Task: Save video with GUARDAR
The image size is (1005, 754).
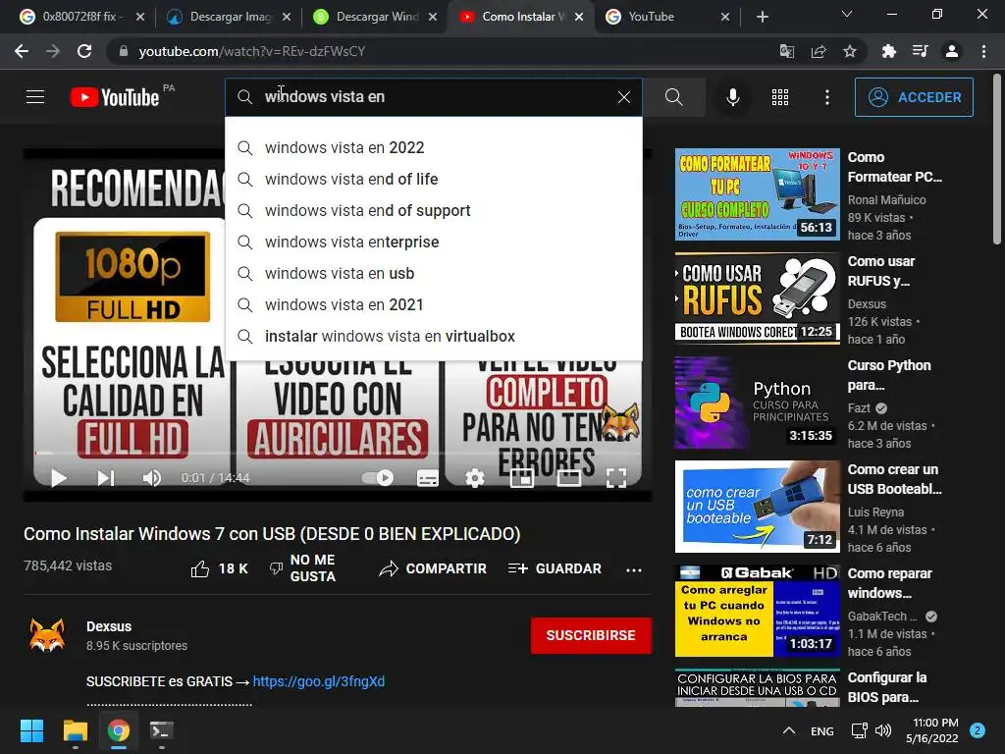Action: coord(555,568)
